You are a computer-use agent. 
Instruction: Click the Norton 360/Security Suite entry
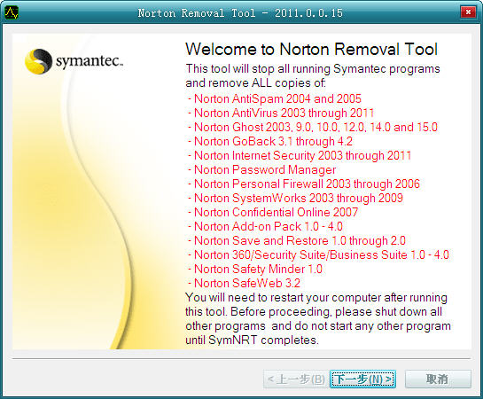tap(318, 254)
